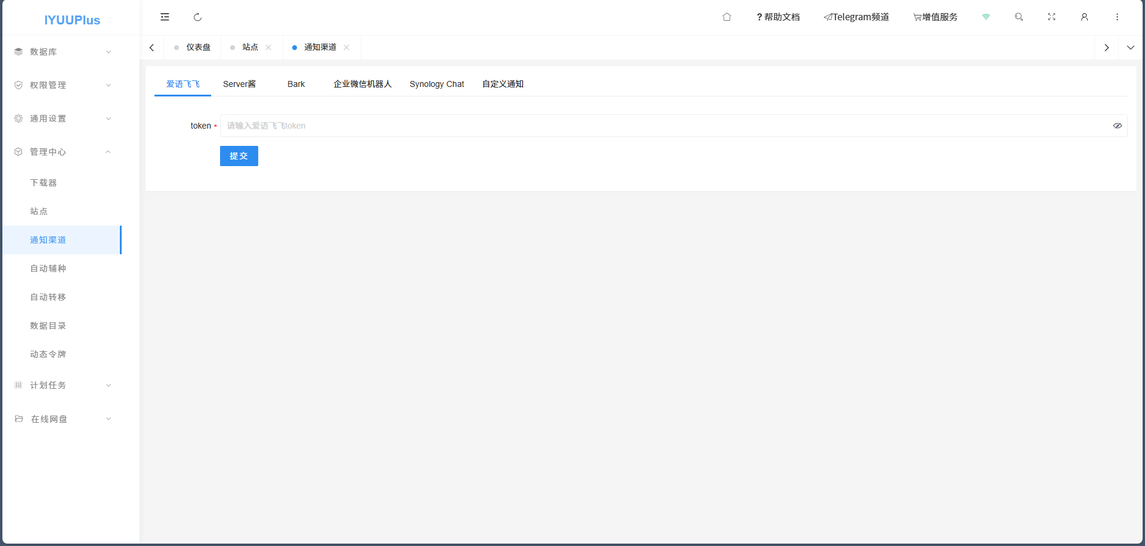
Task: Collapse the sidebar with the menu fold icon
Action: click(x=165, y=17)
